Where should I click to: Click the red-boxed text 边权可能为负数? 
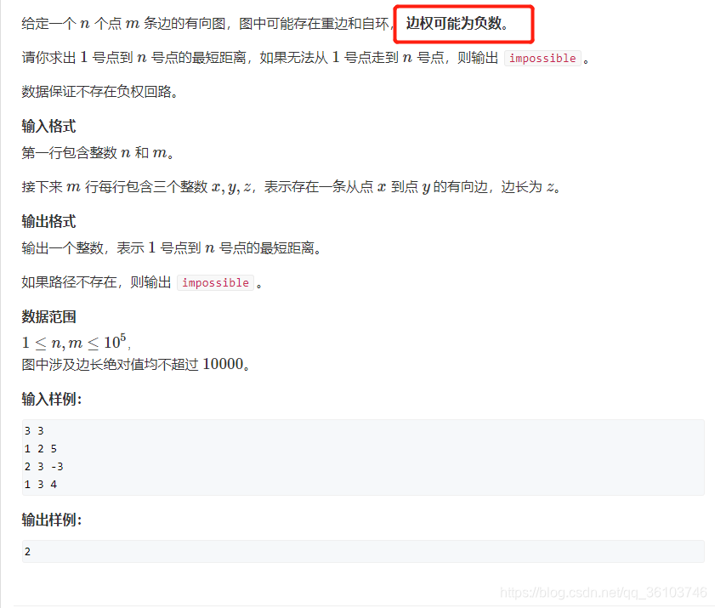(457, 23)
